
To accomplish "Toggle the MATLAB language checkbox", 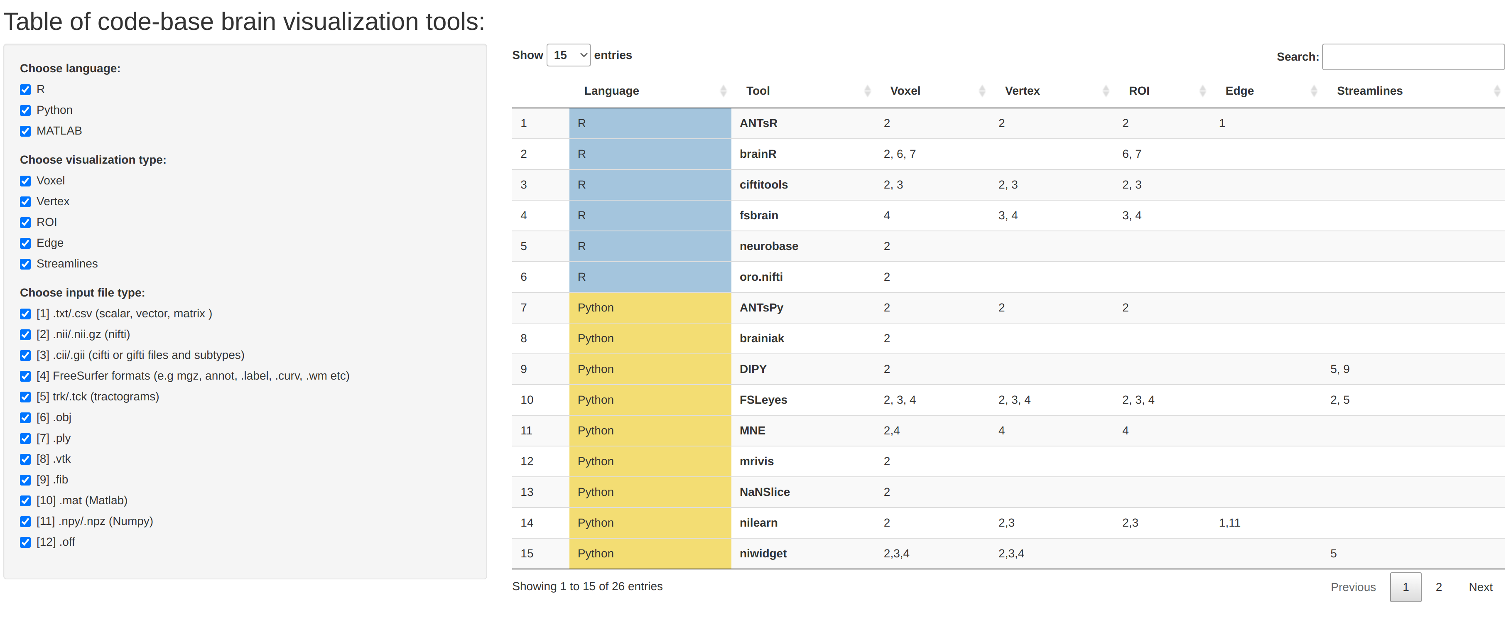I will click(x=25, y=131).
